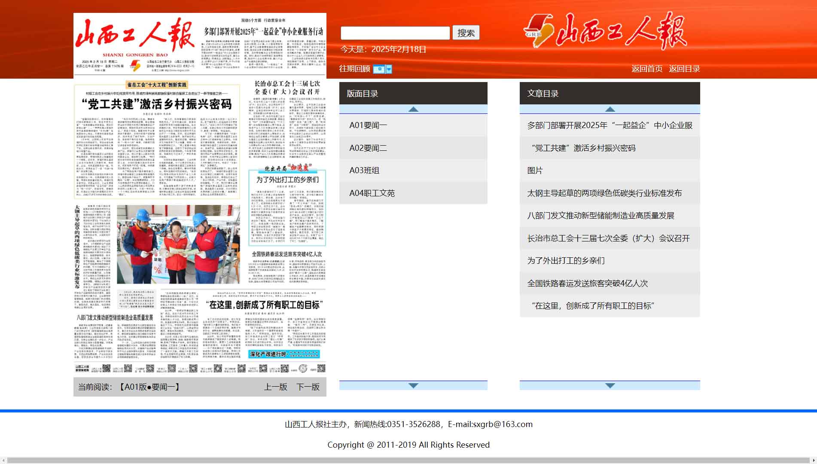This screenshot has width=817, height=464.
Task: Click the 文章目录 panel header
Action: click(610, 93)
